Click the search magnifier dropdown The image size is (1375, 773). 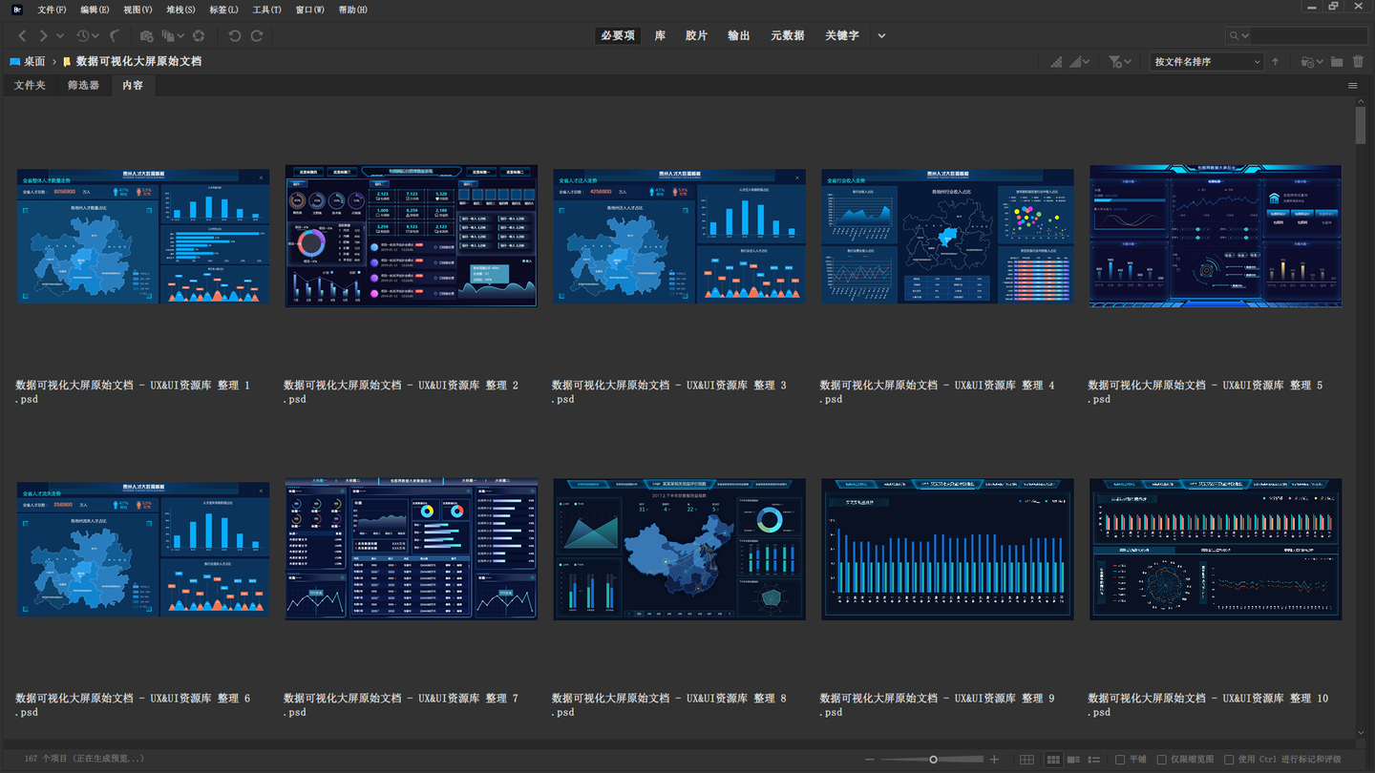coord(1238,36)
